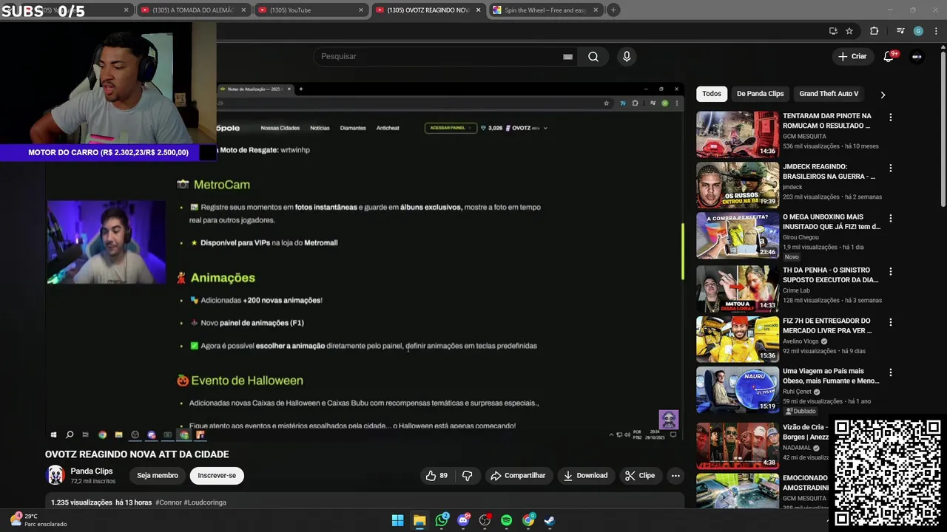
Task: Open Panda Clips channel name link
Action: [x=92, y=471]
